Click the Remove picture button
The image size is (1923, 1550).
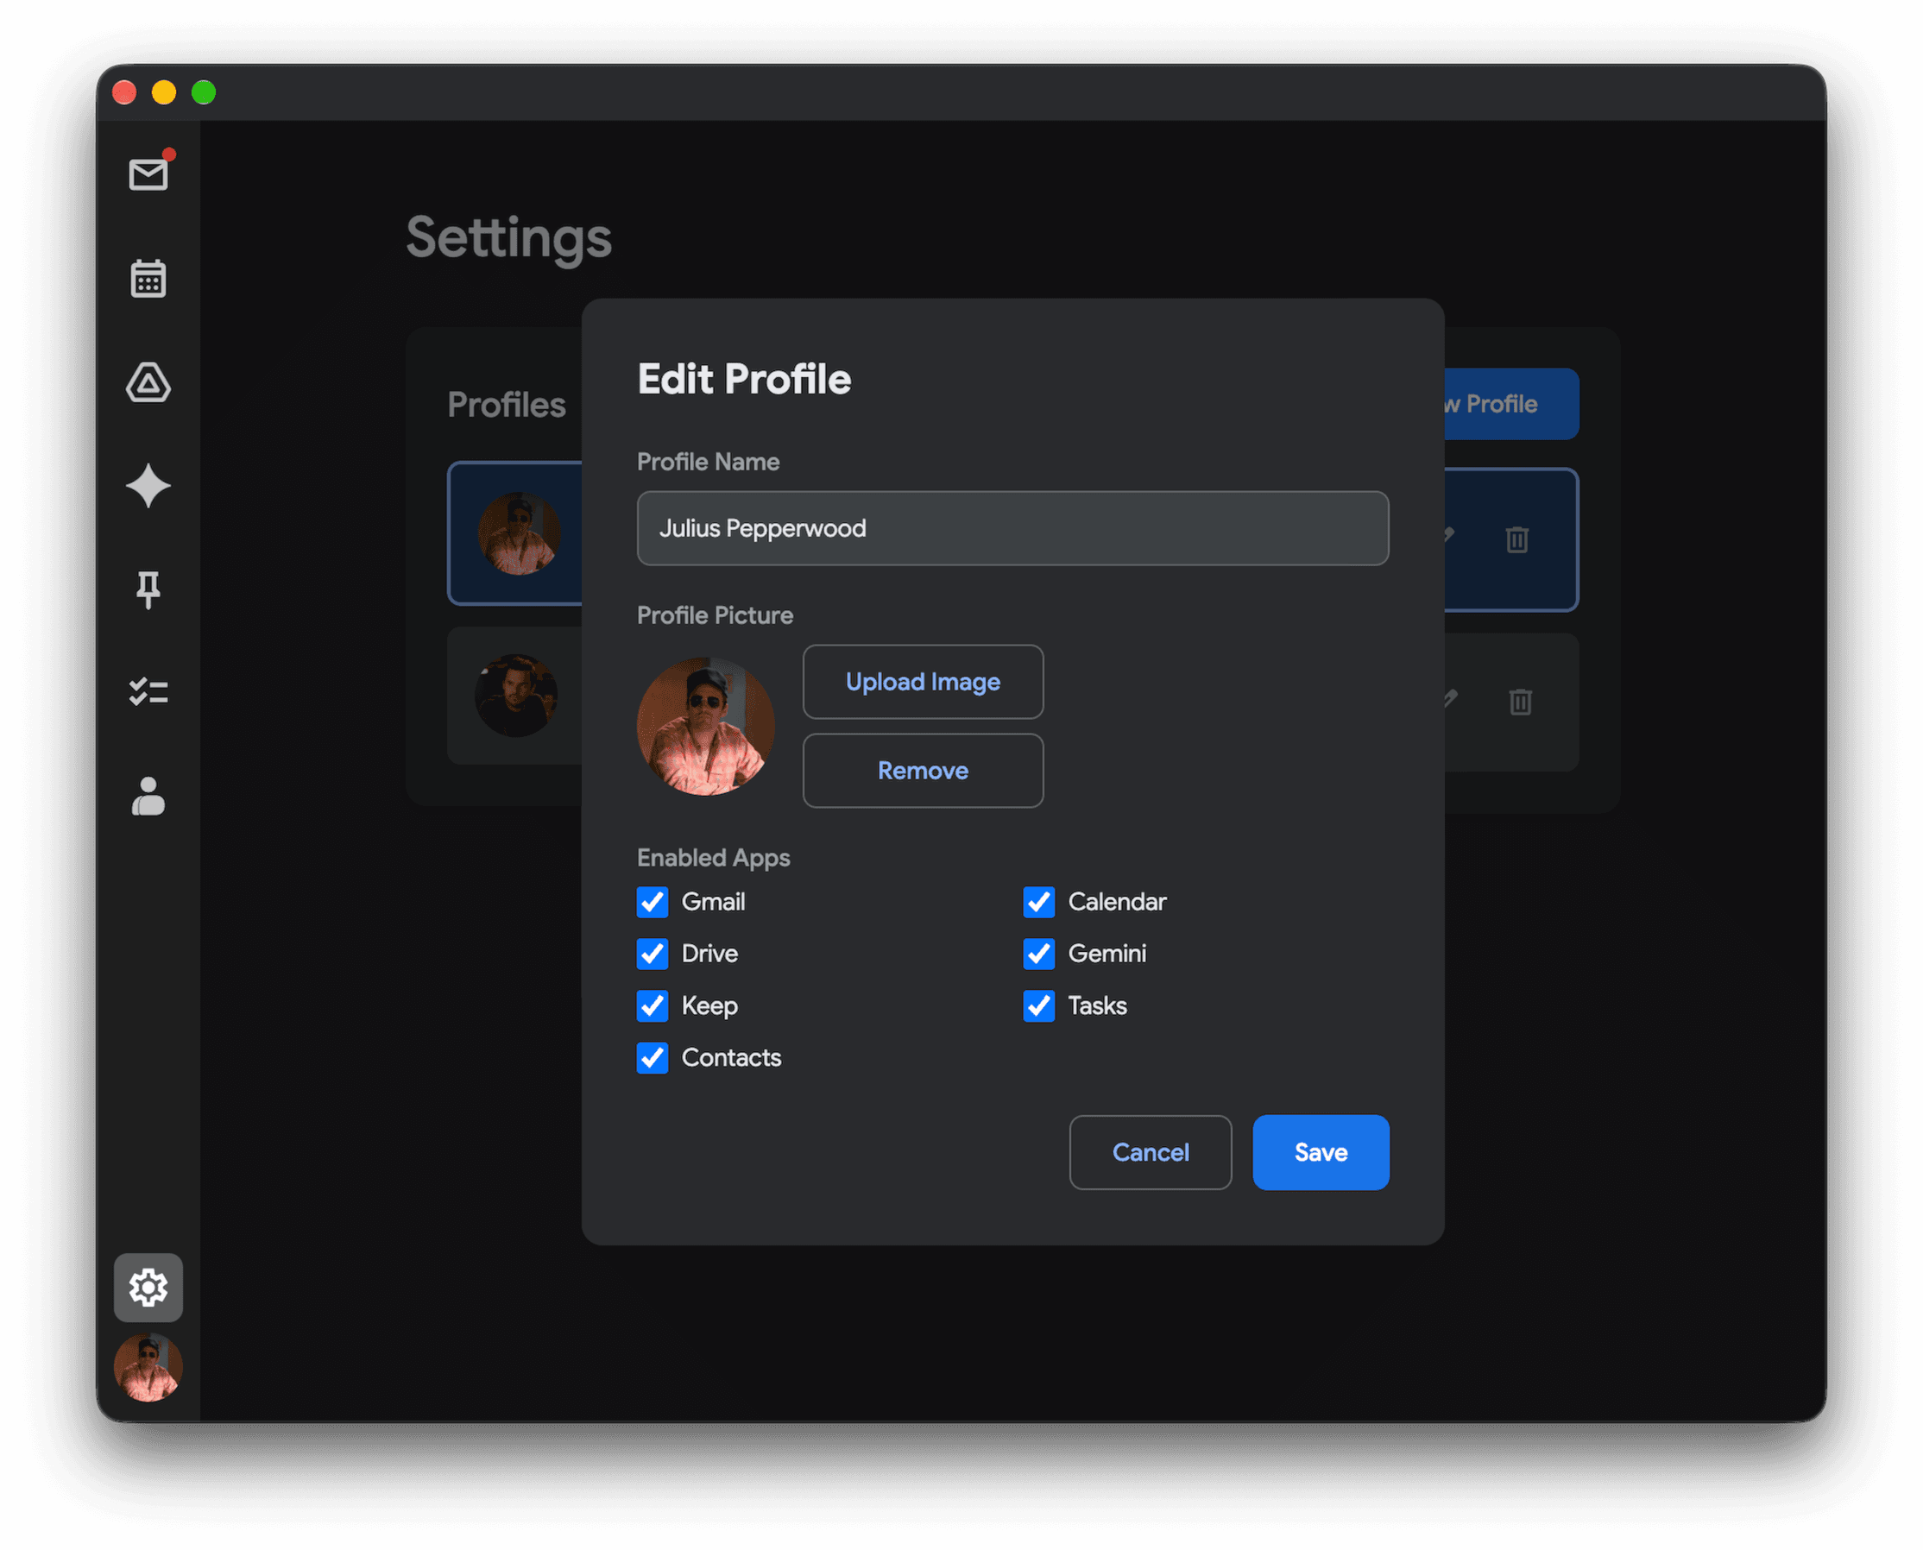[924, 771]
